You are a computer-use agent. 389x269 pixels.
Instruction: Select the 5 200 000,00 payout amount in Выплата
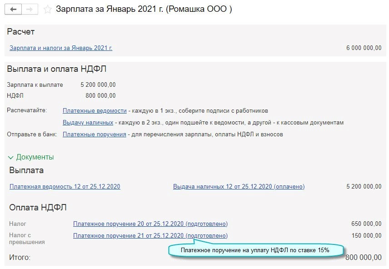(364, 186)
